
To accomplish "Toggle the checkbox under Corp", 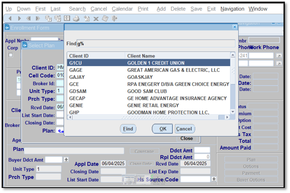I will click(x=11, y=55).
